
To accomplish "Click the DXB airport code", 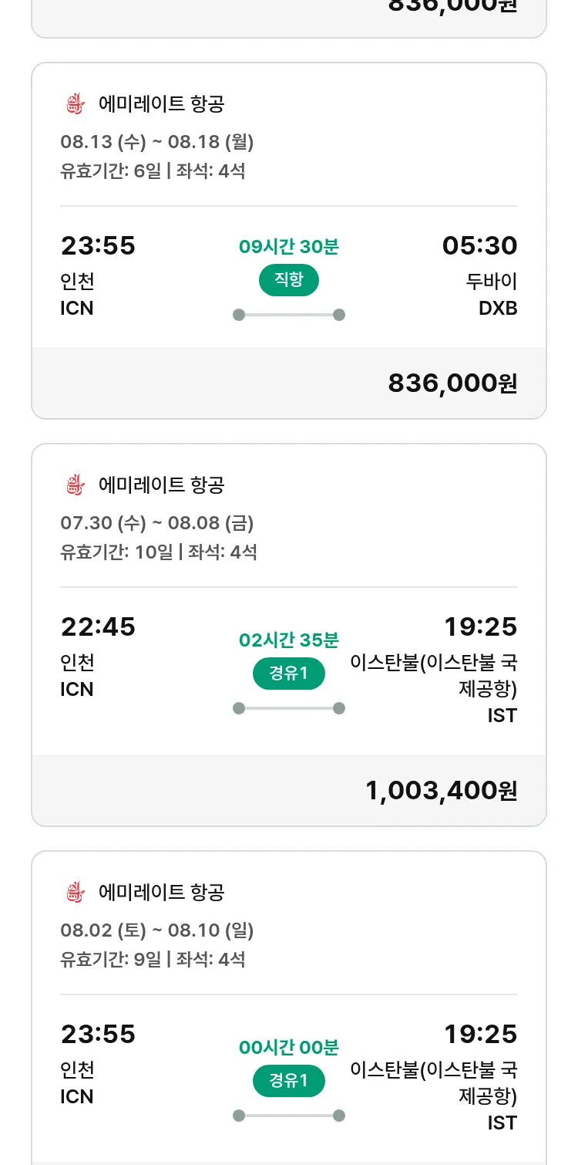I will 498,309.
